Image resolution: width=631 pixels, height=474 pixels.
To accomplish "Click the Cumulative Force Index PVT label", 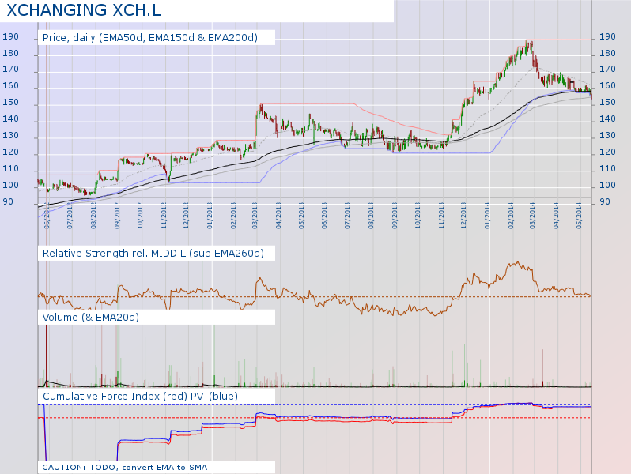I will (140, 396).
